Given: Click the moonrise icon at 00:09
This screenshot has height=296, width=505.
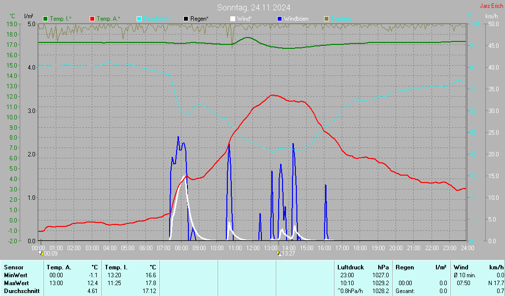Looking at the screenshot, I should click(40, 253).
